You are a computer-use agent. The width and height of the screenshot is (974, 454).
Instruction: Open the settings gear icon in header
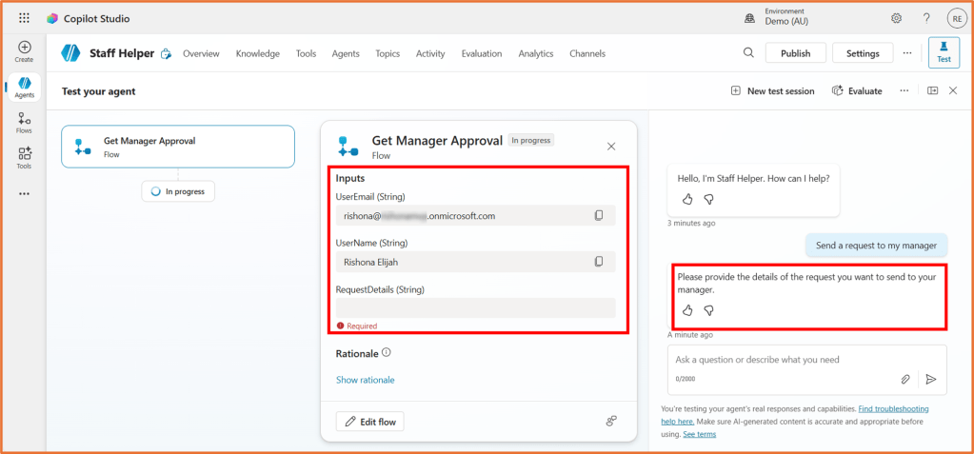coord(896,19)
